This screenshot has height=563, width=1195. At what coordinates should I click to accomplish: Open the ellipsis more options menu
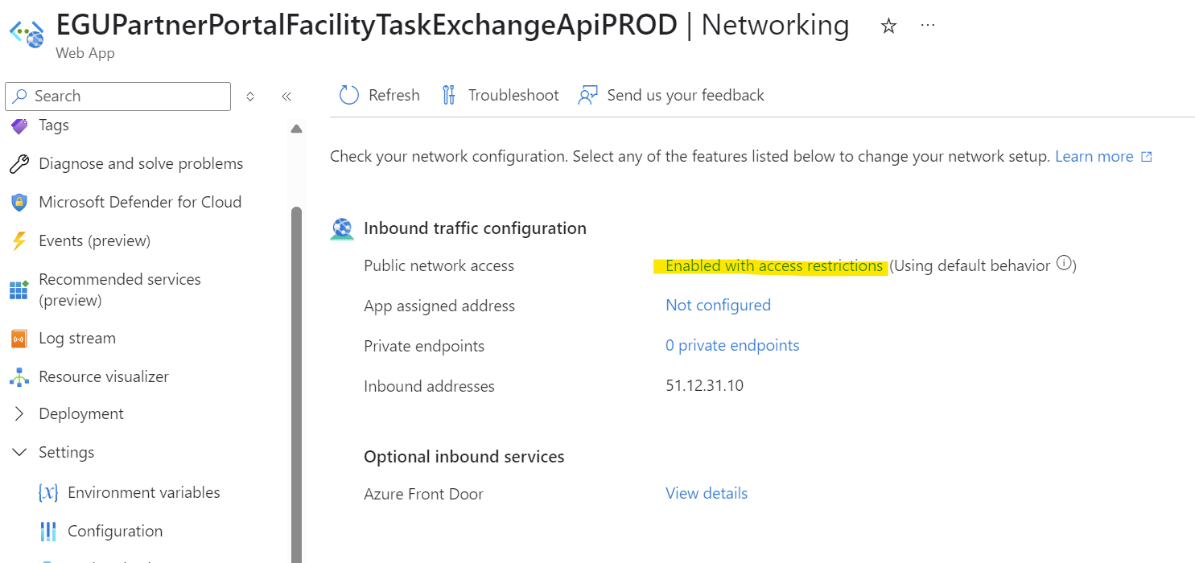pos(928,26)
